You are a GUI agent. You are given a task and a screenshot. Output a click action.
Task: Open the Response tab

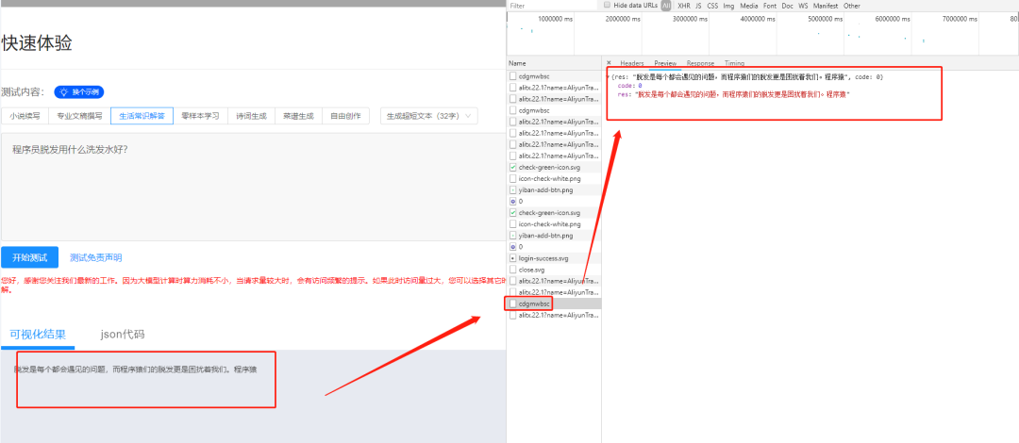pos(700,63)
